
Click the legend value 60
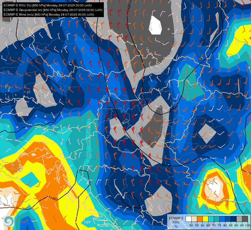[x=203, y=225]
